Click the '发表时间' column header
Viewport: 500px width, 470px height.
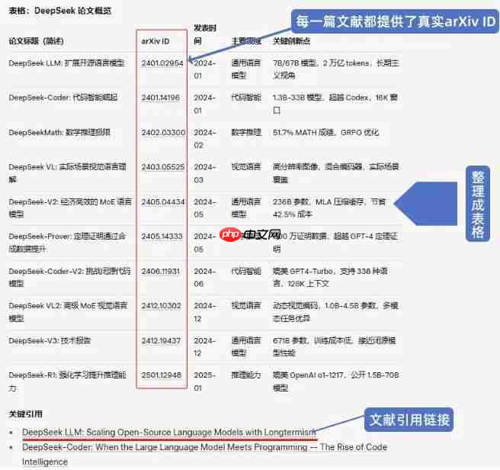tap(205, 34)
